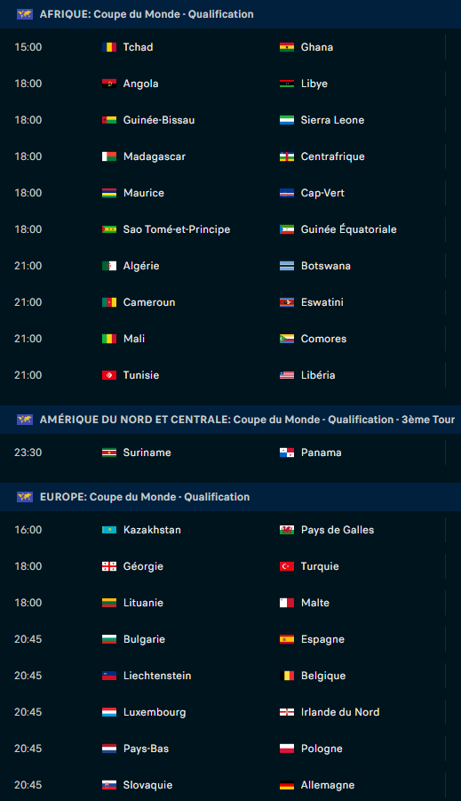Click the Espagne flag icon

tap(286, 639)
